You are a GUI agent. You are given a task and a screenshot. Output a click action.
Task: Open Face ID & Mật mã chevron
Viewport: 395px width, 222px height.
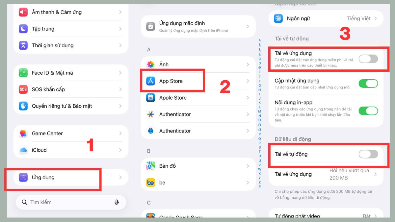[120, 73]
